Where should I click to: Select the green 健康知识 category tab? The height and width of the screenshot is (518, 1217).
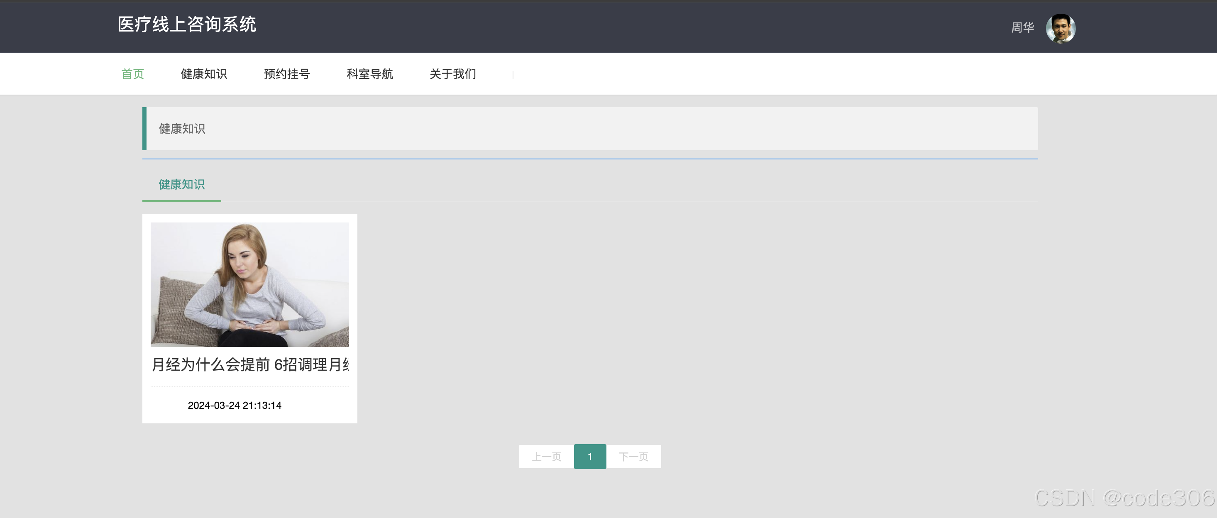tap(181, 185)
